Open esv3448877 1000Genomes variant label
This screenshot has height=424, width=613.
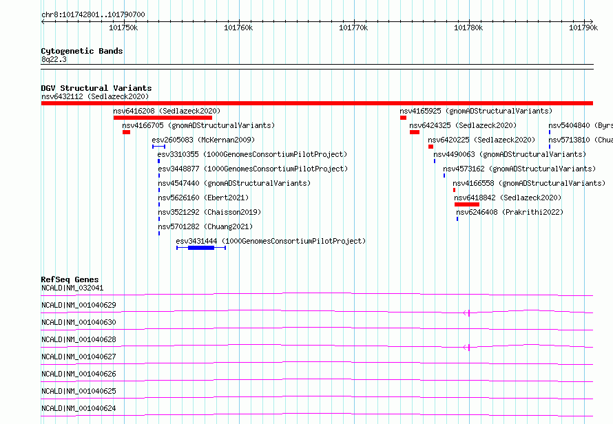[x=253, y=169]
